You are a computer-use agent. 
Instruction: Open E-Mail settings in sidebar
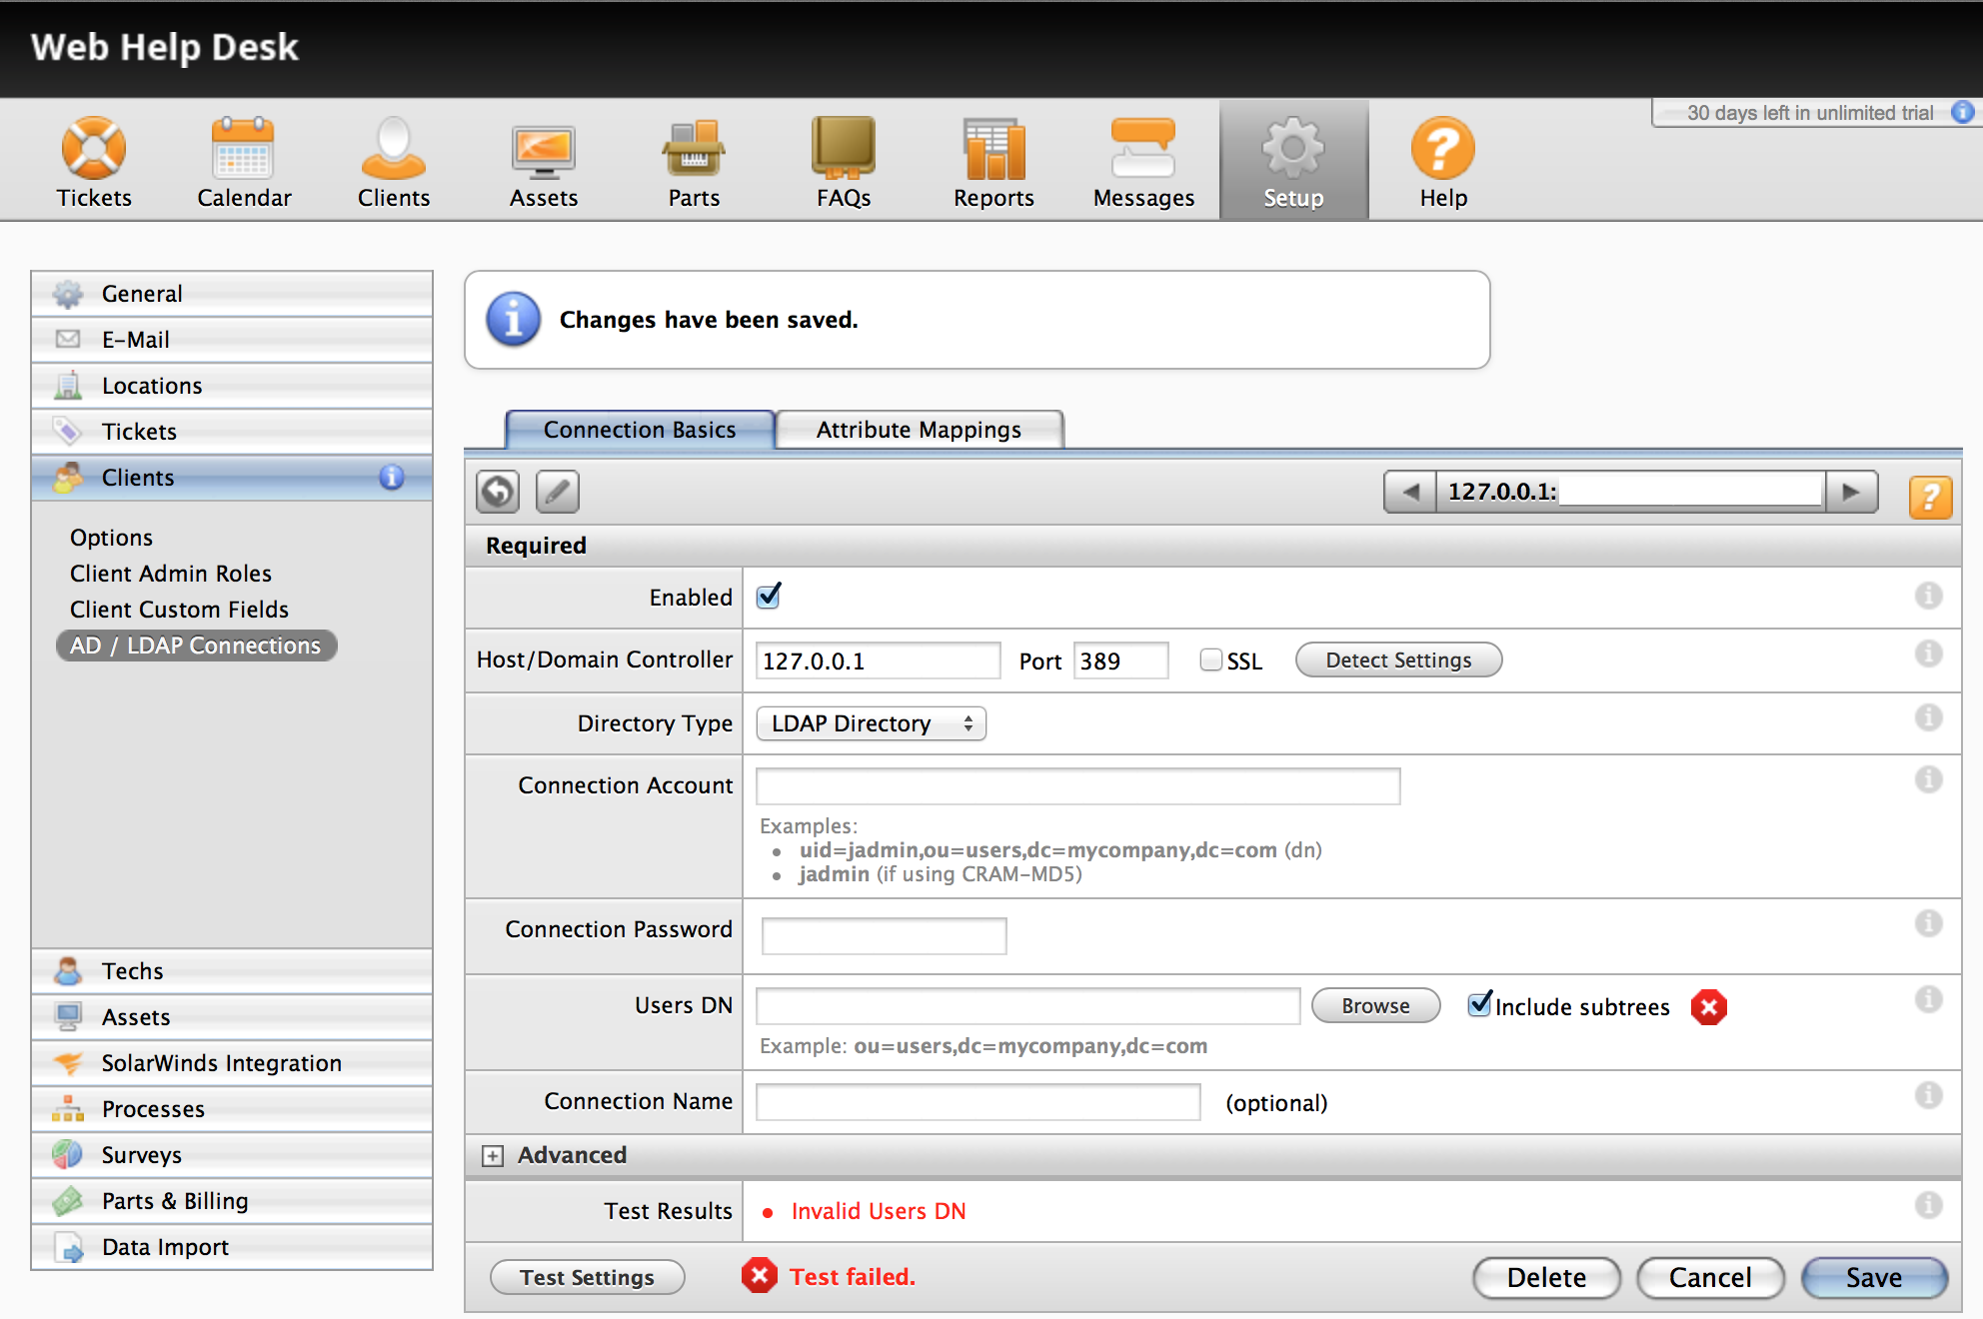click(232, 340)
